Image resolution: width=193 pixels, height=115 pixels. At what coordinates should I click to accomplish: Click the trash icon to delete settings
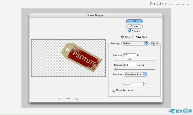[x=157, y=43]
